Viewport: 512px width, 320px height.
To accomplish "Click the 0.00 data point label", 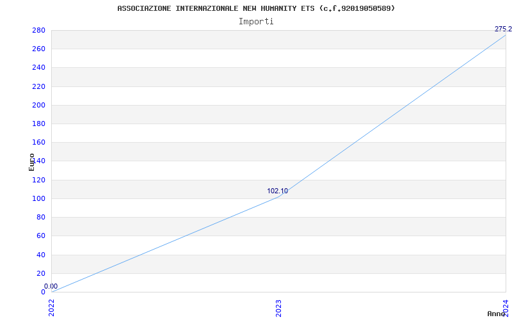I will point(51,286).
